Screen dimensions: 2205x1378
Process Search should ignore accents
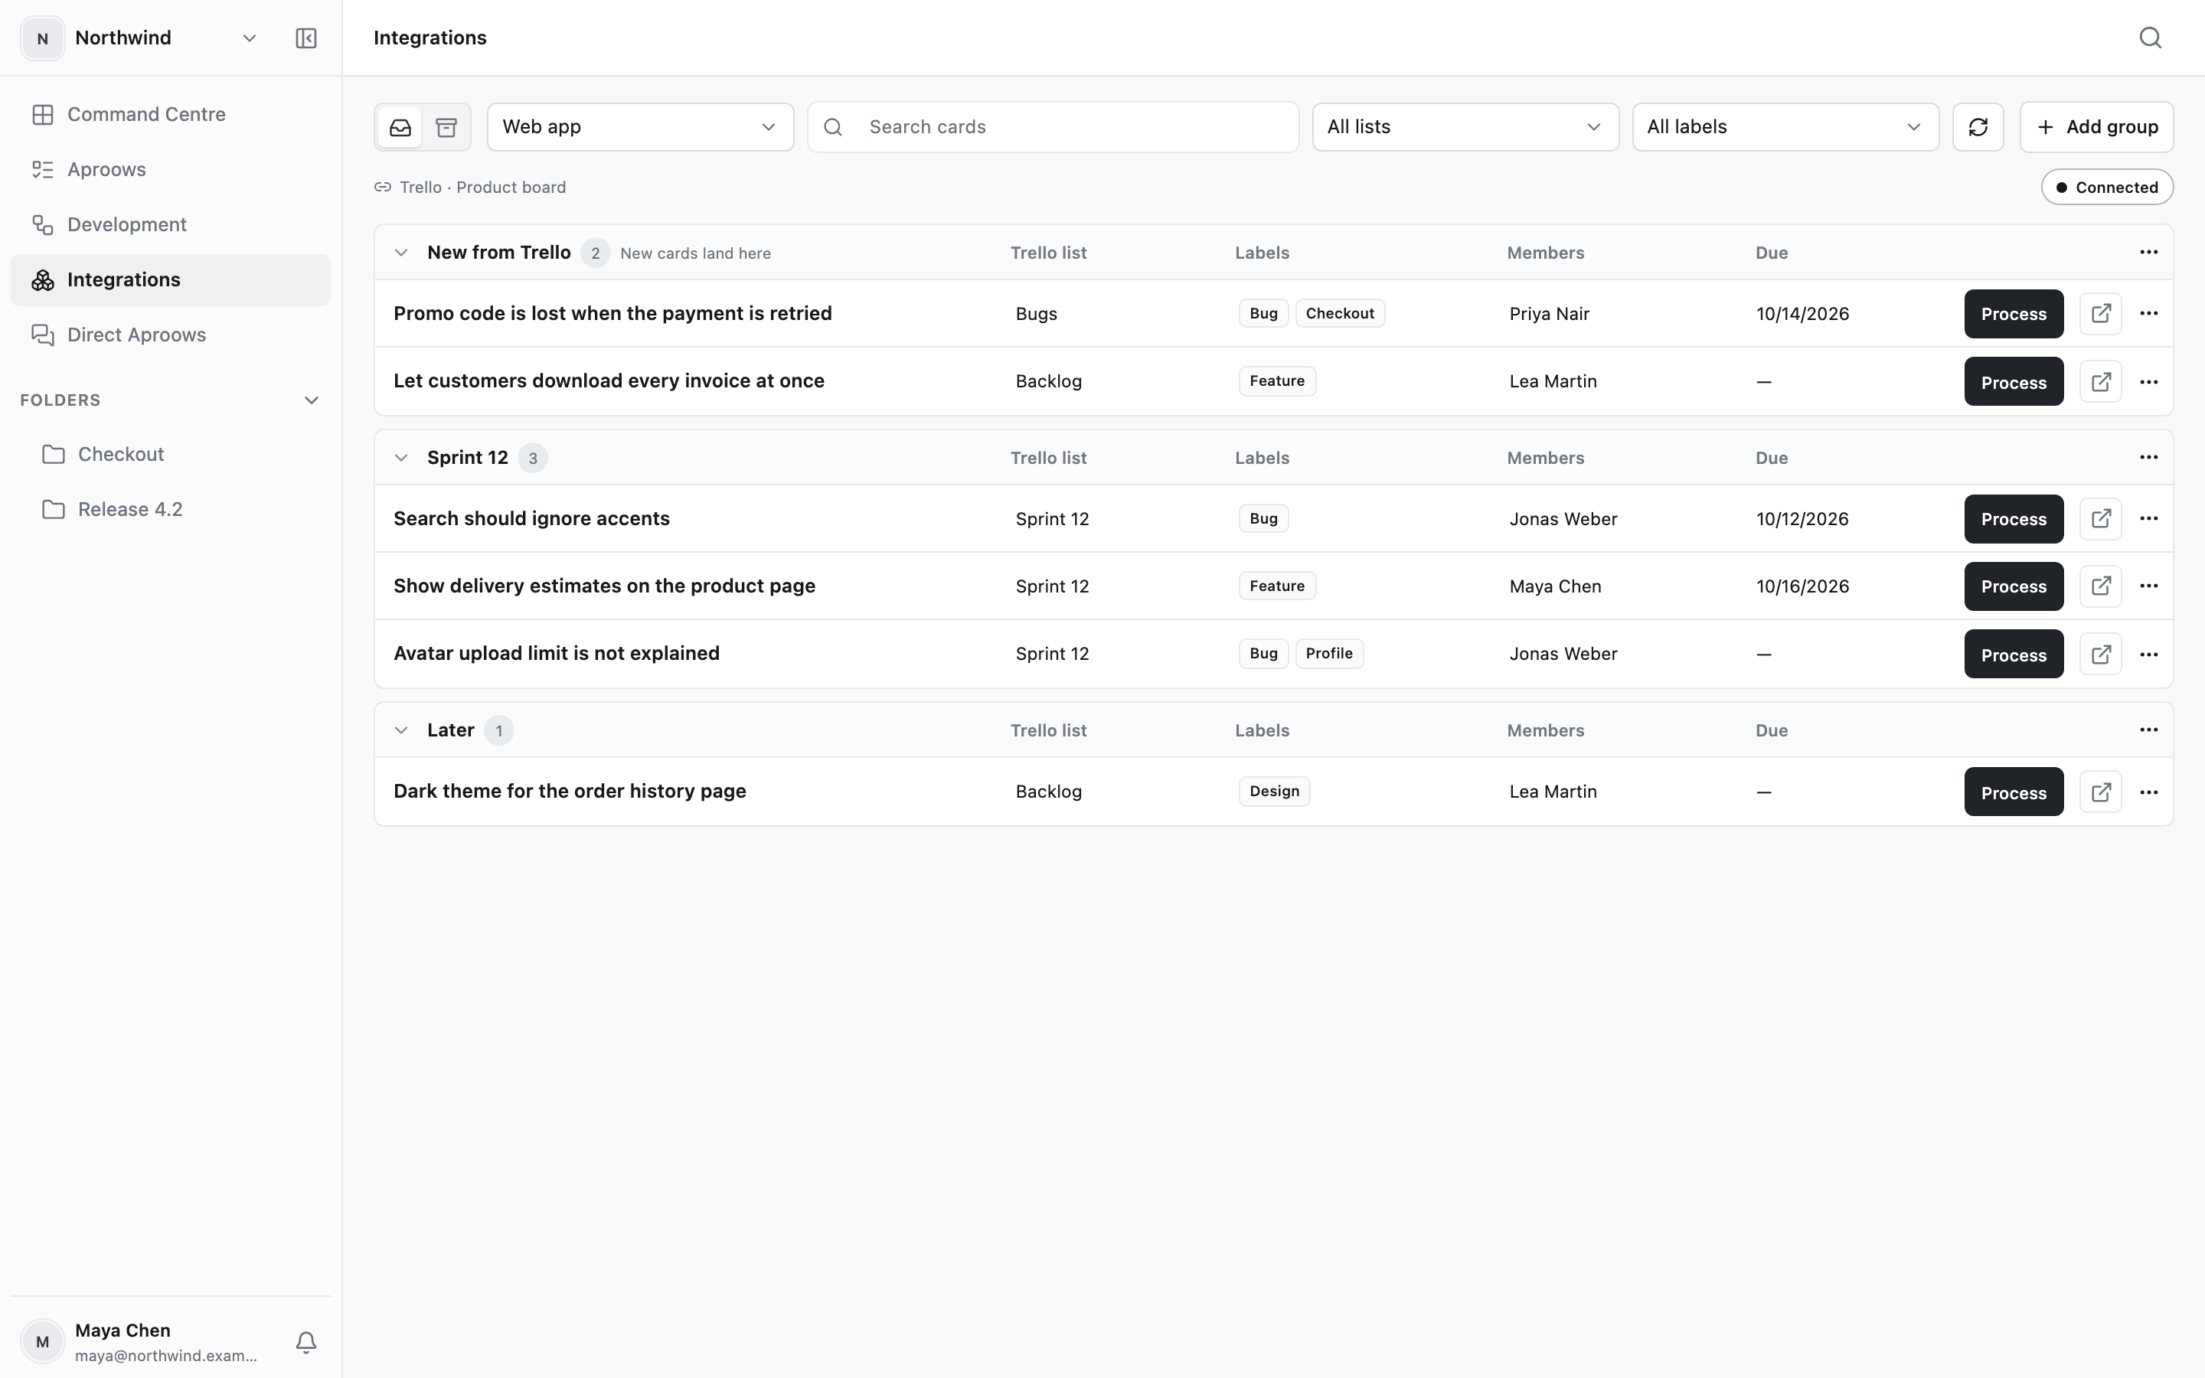point(2014,518)
